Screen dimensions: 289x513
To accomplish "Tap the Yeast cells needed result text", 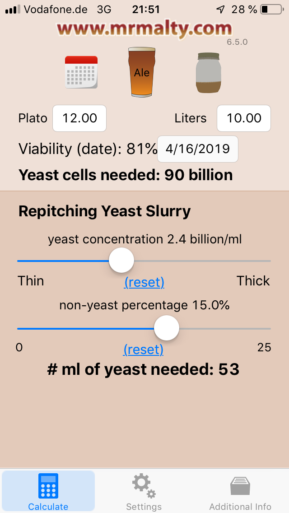I will pyautogui.click(x=126, y=175).
